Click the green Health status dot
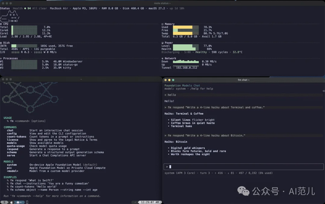This screenshot has height=204, width=325. 25,8
